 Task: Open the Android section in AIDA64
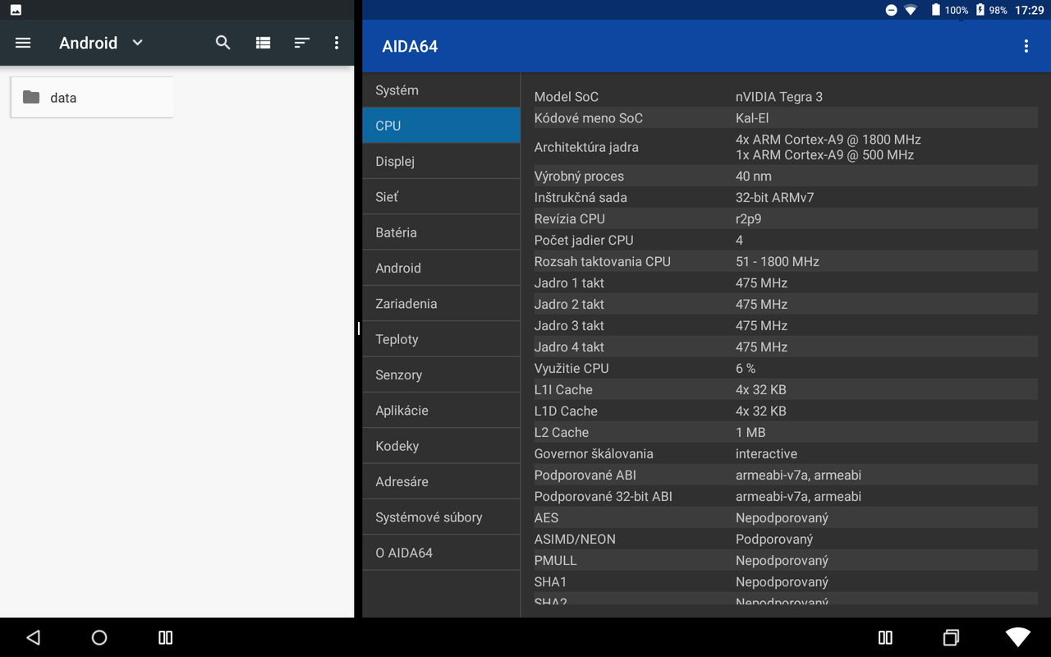tap(442, 268)
